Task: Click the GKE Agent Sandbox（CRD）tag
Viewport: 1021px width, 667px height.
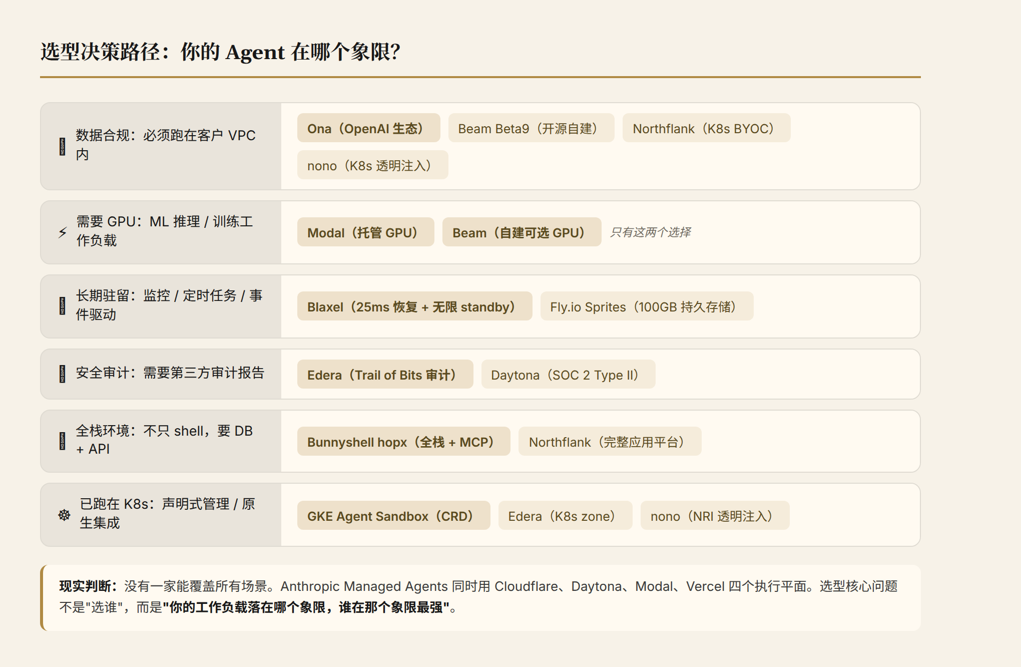Action: (393, 516)
